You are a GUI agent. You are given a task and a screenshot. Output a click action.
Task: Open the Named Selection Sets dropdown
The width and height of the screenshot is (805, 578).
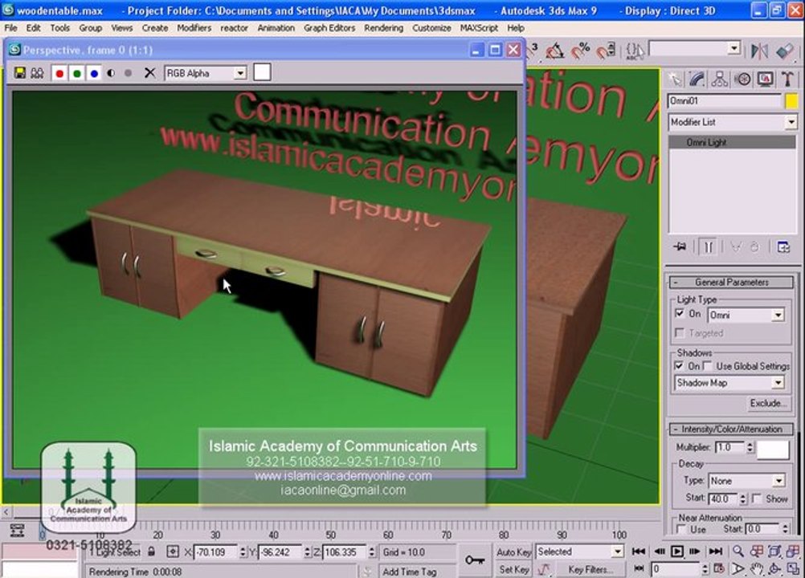[x=734, y=48]
